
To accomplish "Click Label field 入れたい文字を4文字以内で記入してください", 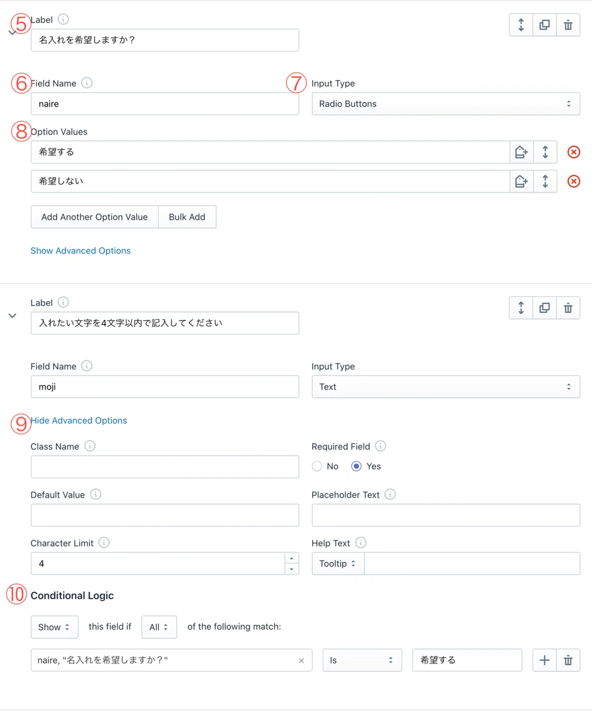I will [x=165, y=323].
